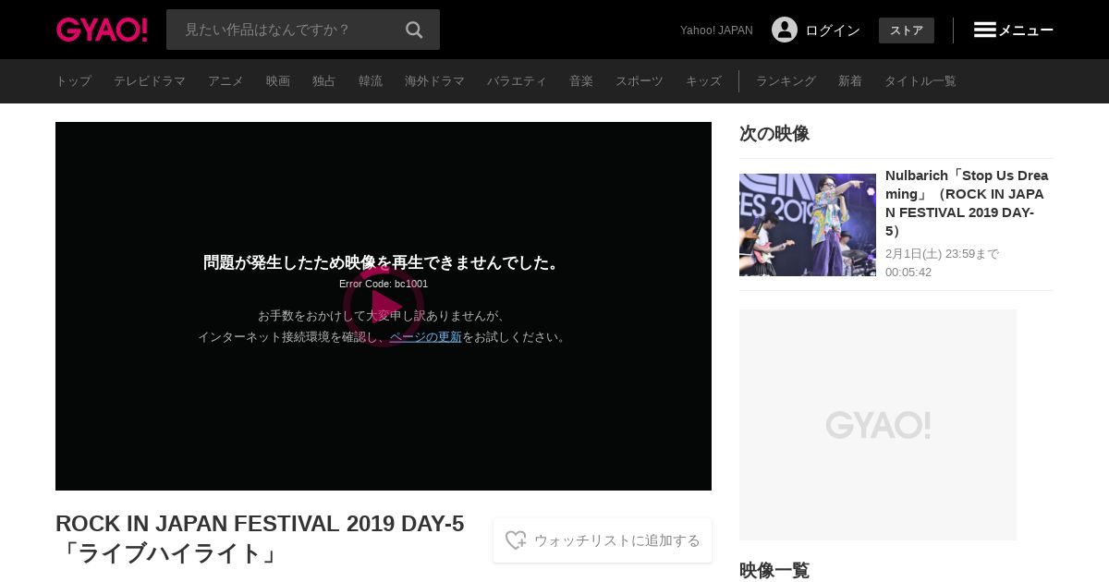Open スポーツ category
This screenshot has height=582, width=1109.
pos(640,81)
